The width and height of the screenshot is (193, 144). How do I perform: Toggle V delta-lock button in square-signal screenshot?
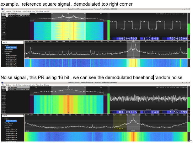click(x=111, y=39)
